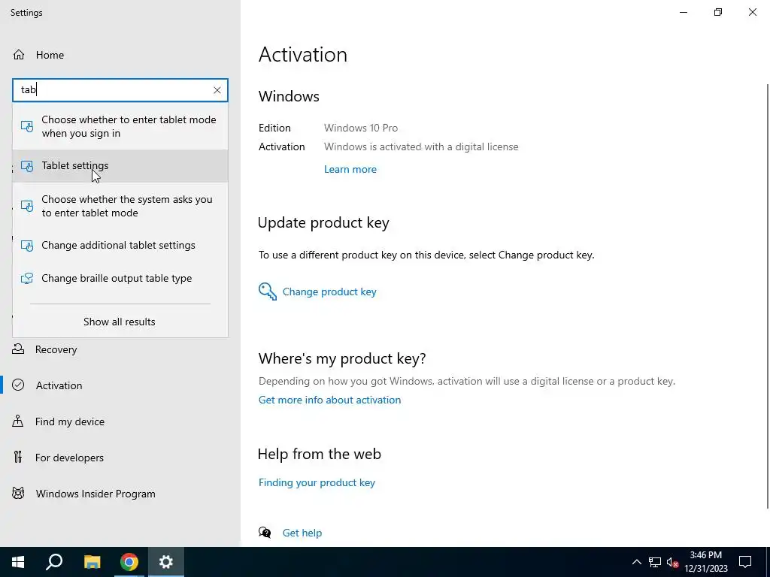The height and width of the screenshot is (577, 770).
Task: Click the Activation checkmark icon
Action: pos(18,385)
